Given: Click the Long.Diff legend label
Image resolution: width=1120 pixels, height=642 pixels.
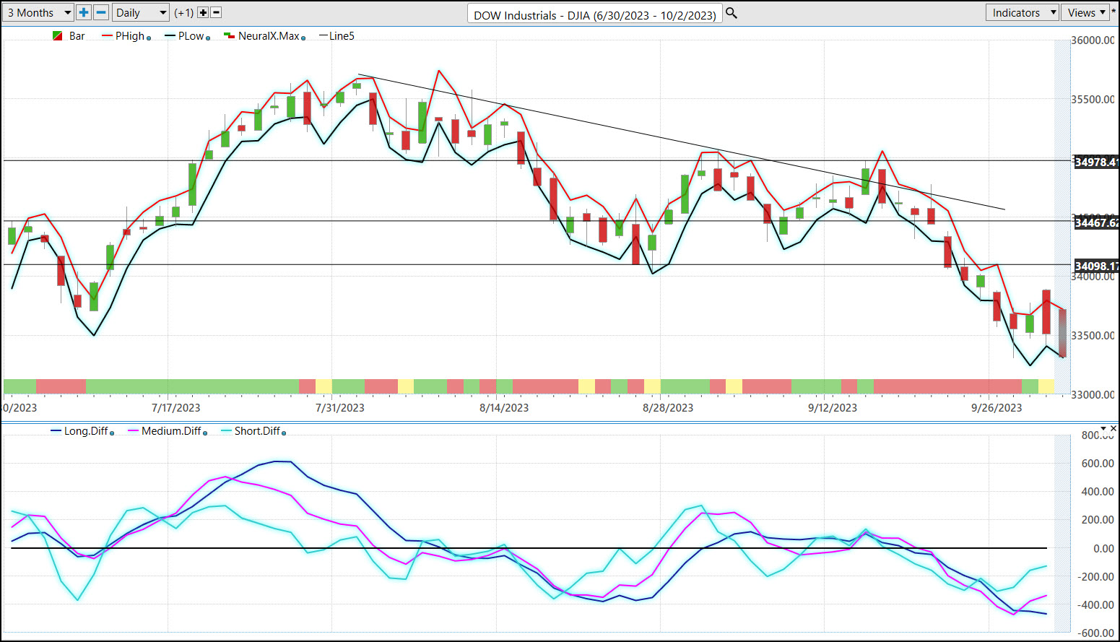Looking at the screenshot, I should point(86,431).
